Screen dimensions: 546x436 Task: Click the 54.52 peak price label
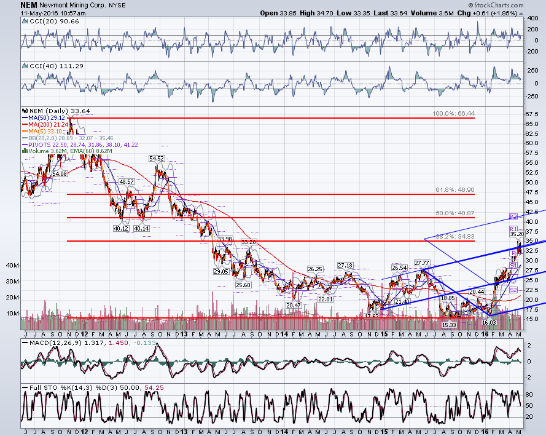pos(157,158)
